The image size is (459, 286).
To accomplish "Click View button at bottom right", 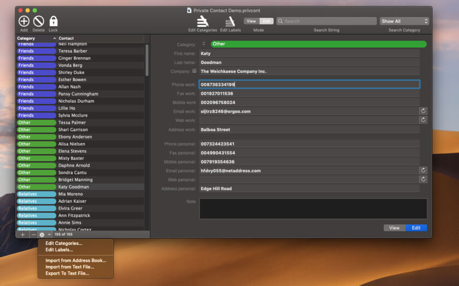I will pos(394,228).
